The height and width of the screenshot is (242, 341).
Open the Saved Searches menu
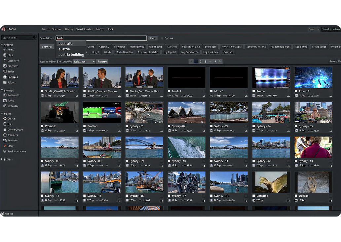click(85, 29)
